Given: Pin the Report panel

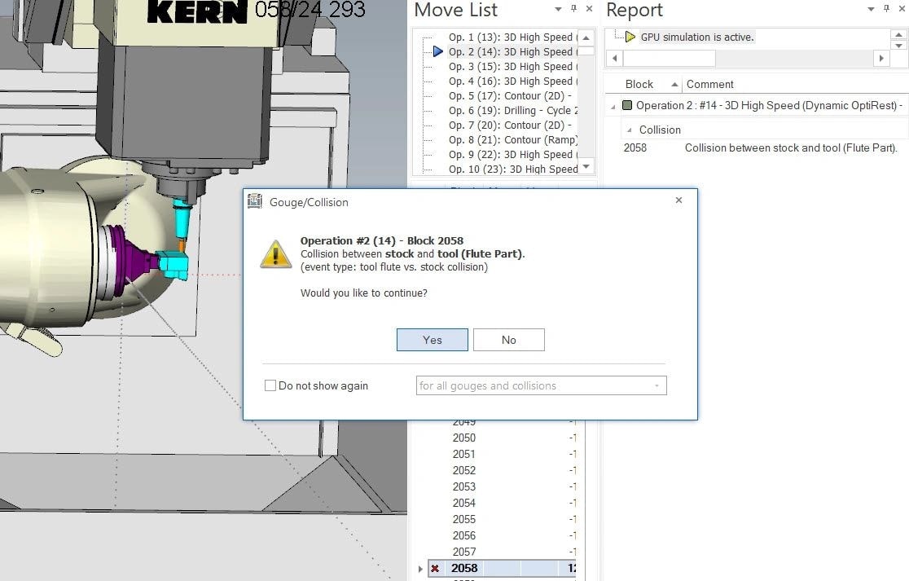Looking at the screenshot, I should point(886,9).
